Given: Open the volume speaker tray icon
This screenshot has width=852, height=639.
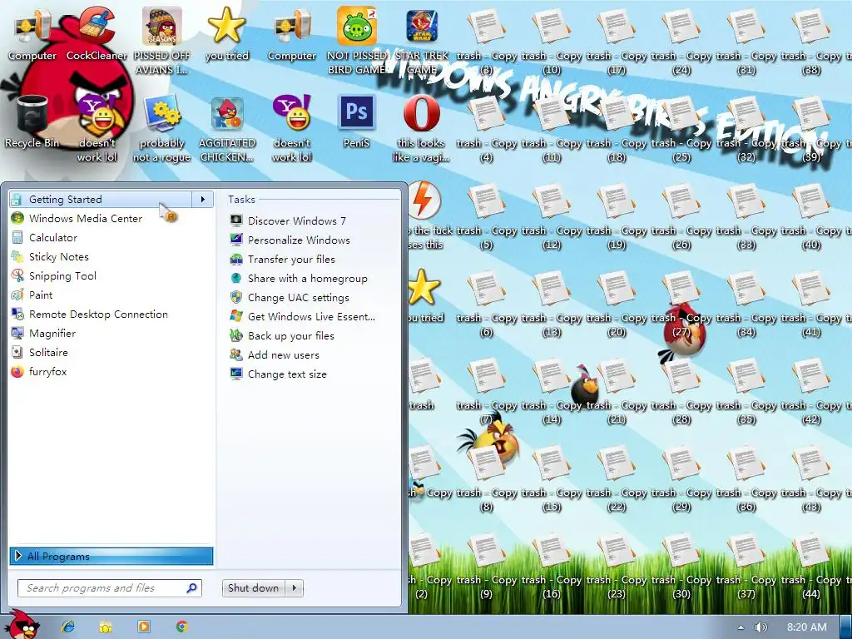Looking at the screenshot, I should 760,627.
